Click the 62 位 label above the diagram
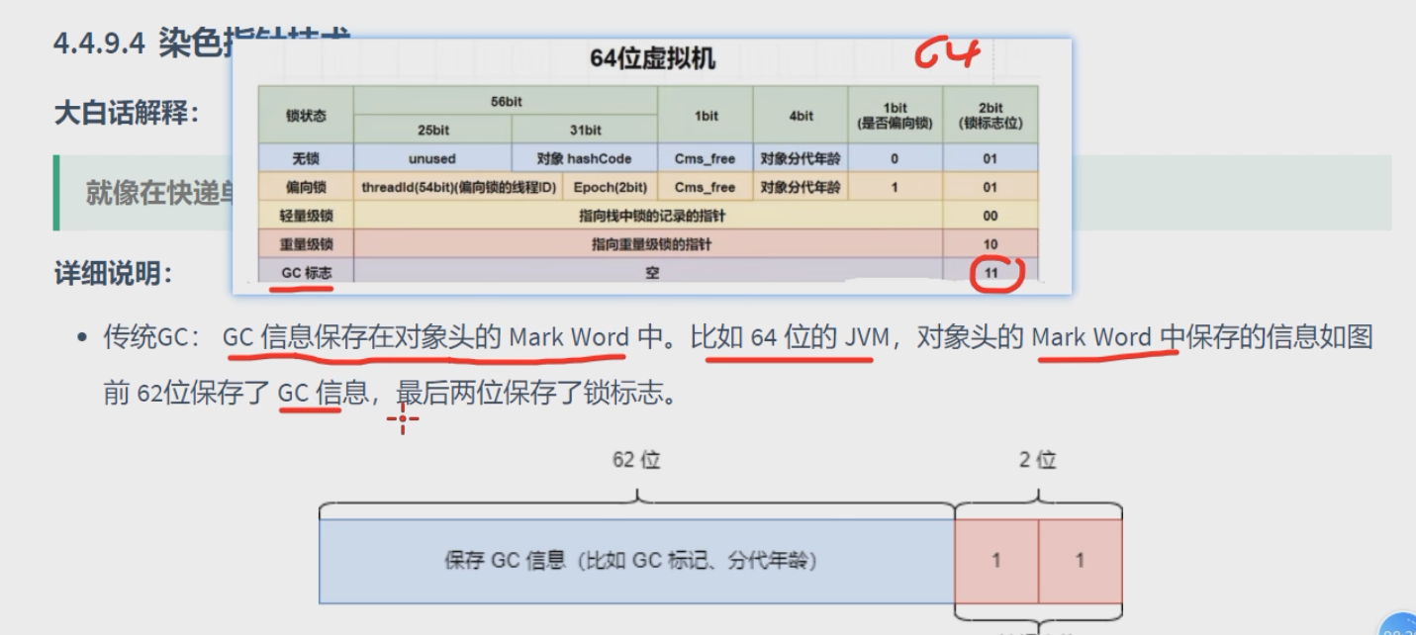The height and width of the screenshot is (635, 1416). (636, 461)
